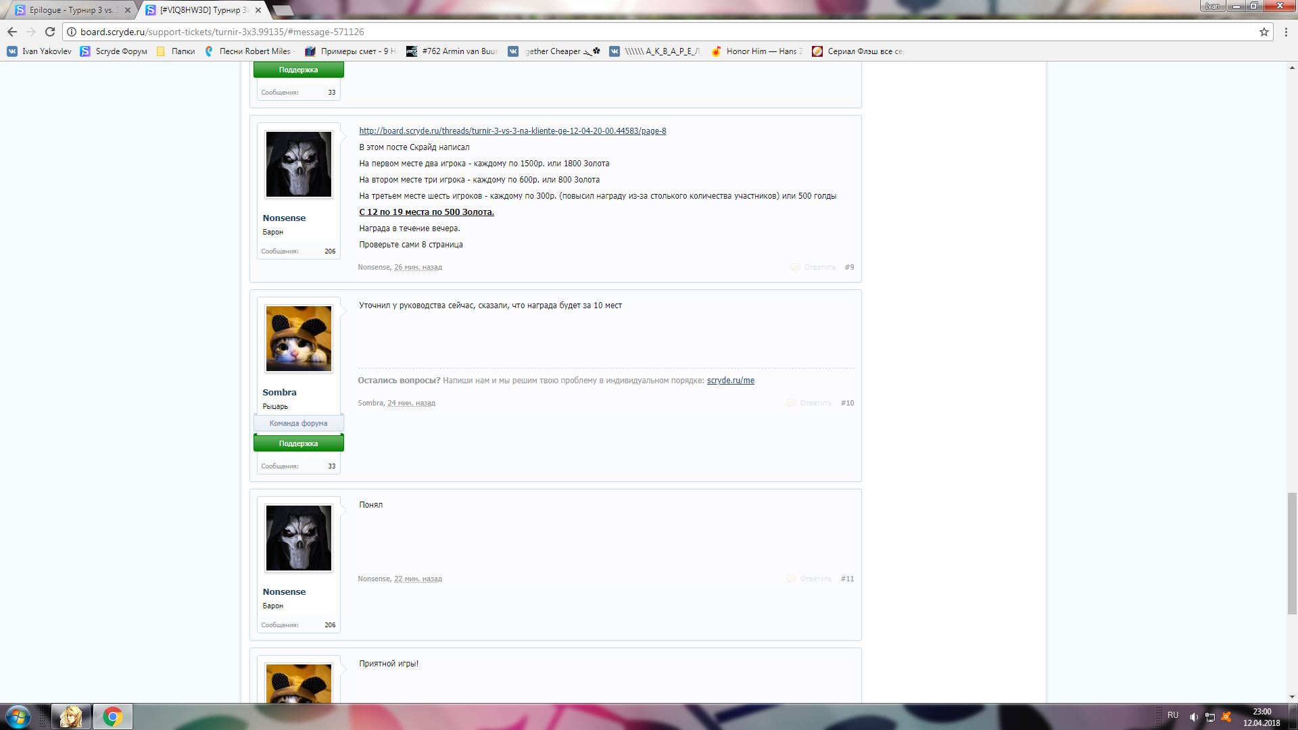The width and height of the screenshot is (1298, 730).
Task: Reload the page with refresh icon
Action: click(x=50, y=32)
